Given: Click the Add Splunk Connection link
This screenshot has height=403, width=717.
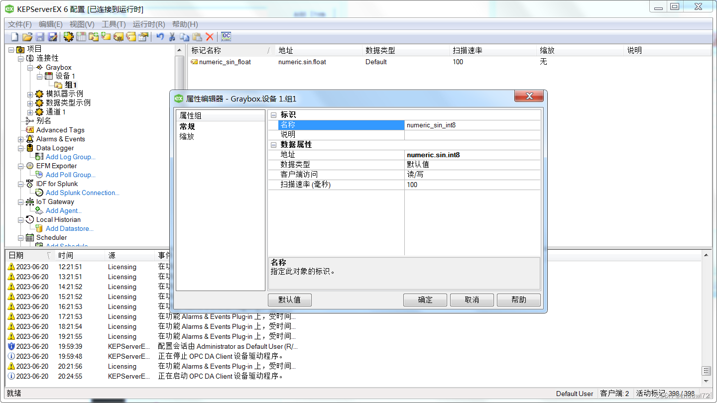Looking at the screenshot, I should pyautogui.click(x=82, y=193).
